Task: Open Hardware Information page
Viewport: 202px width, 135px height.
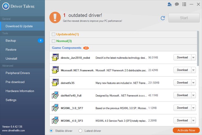Action: coord(23,91)
